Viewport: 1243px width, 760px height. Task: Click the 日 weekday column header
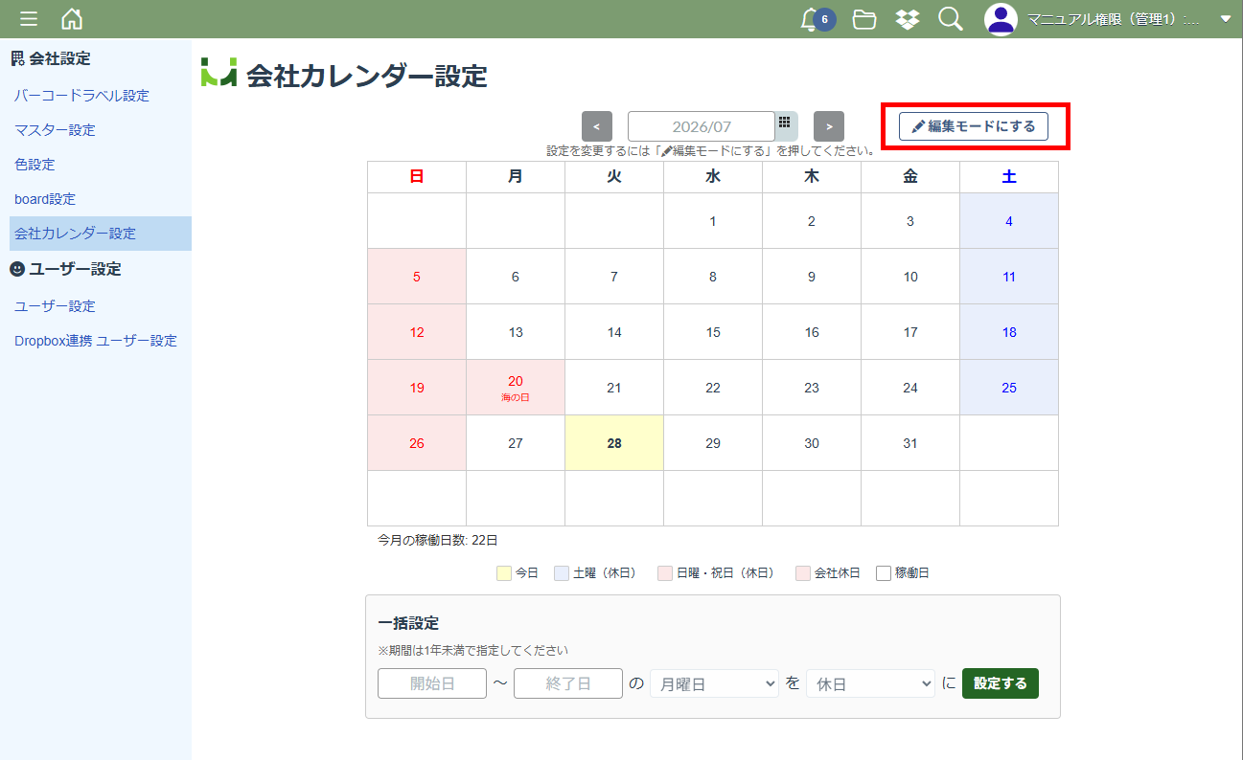pyautogui.click(x=417, y=177)
